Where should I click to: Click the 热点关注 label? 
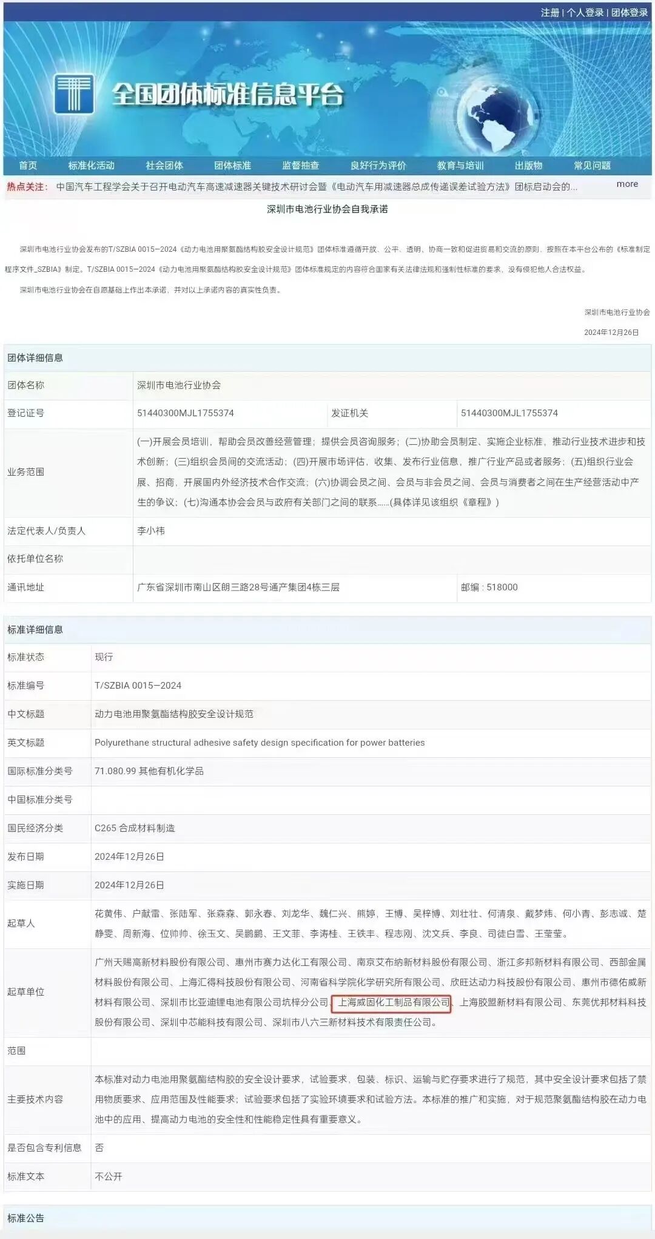27,187
